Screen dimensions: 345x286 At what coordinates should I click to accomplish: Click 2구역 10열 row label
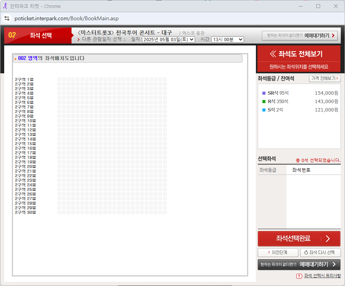[x=25, y=121]
